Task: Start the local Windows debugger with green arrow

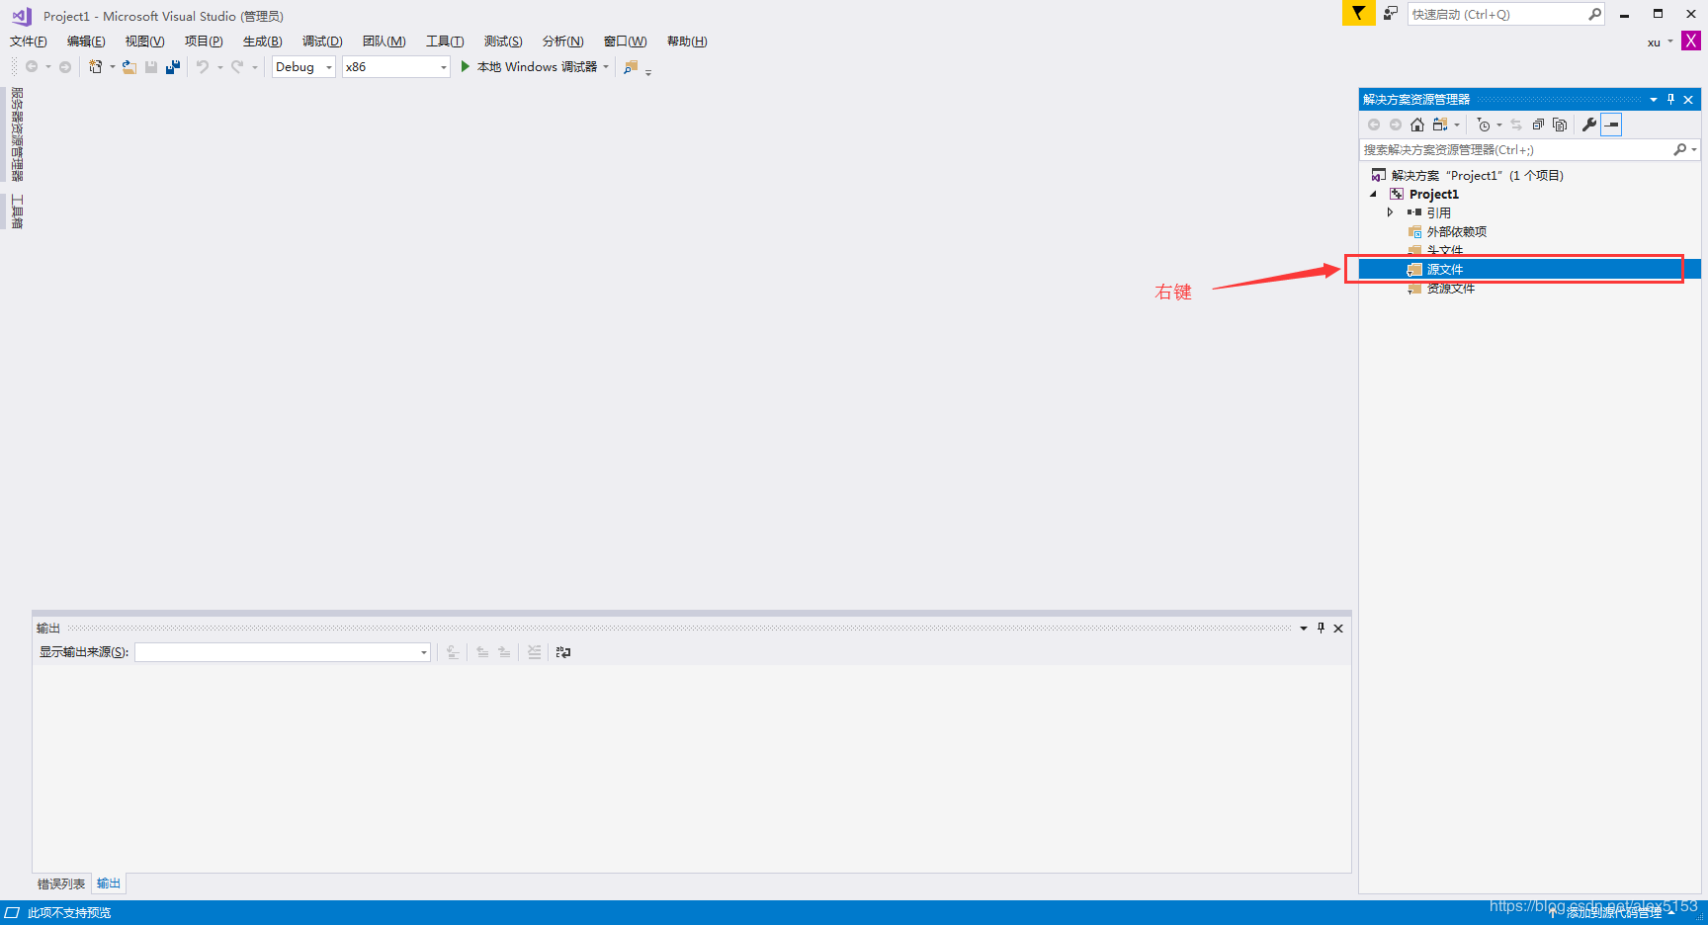Action: pyautogui.click(x=466, y=67)
